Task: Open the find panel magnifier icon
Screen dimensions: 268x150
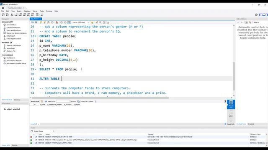Action: pos(100,22)
